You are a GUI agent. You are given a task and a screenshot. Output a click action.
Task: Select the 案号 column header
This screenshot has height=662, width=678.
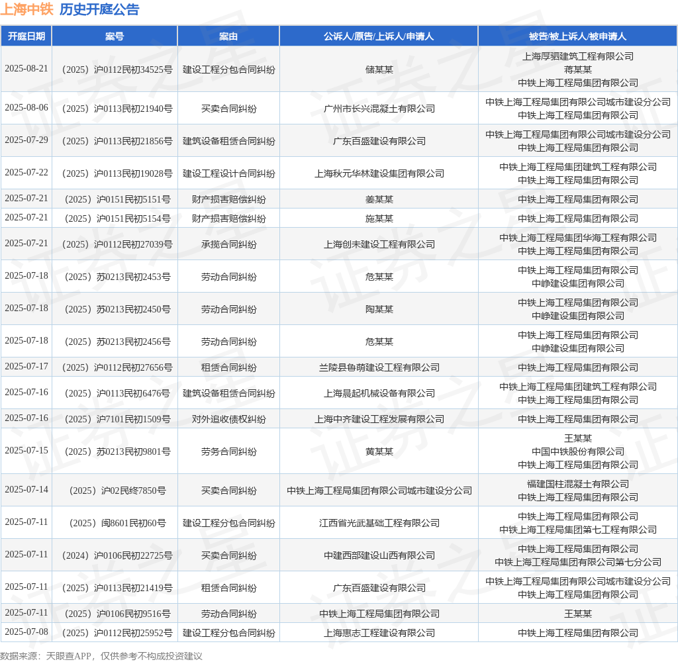click(x=115, y=36)
